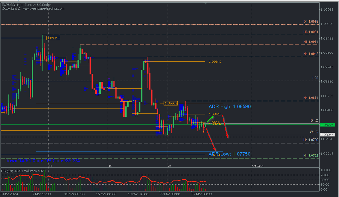Click the D1 1.0999 resistance label
This screenshot has width=339, height=197.
click(311, 21)
